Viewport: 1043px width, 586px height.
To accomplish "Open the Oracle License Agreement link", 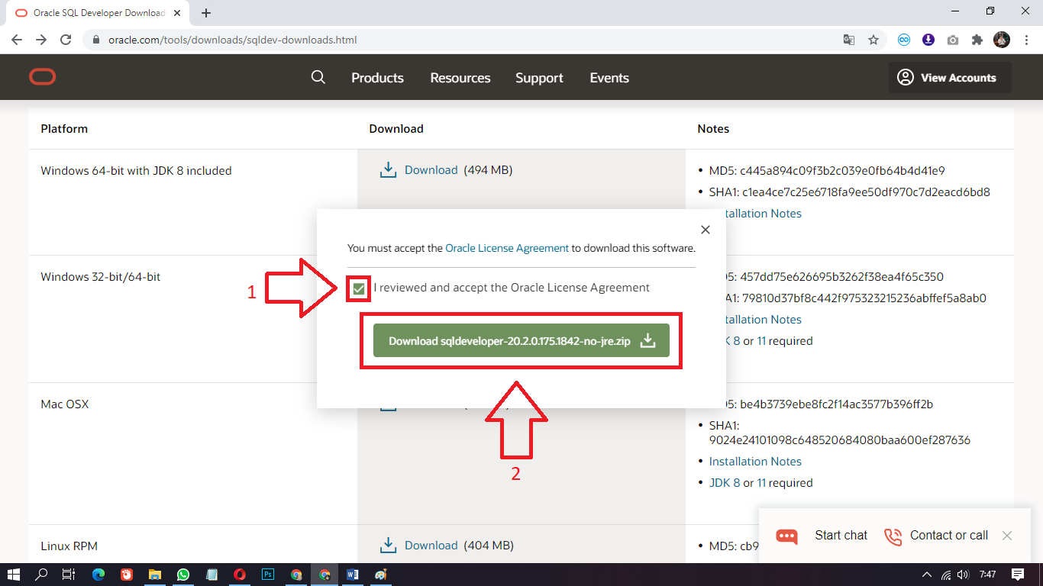I will coord(506,248).
